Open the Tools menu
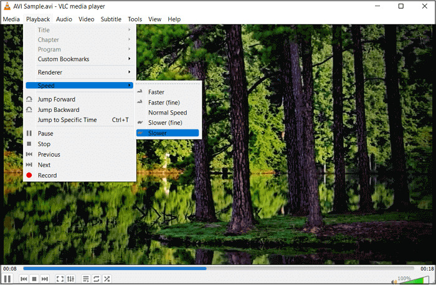436x285 pixels. (135, 19)
